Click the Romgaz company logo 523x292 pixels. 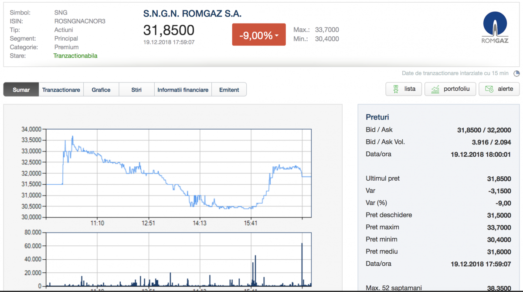click(495, 28)
